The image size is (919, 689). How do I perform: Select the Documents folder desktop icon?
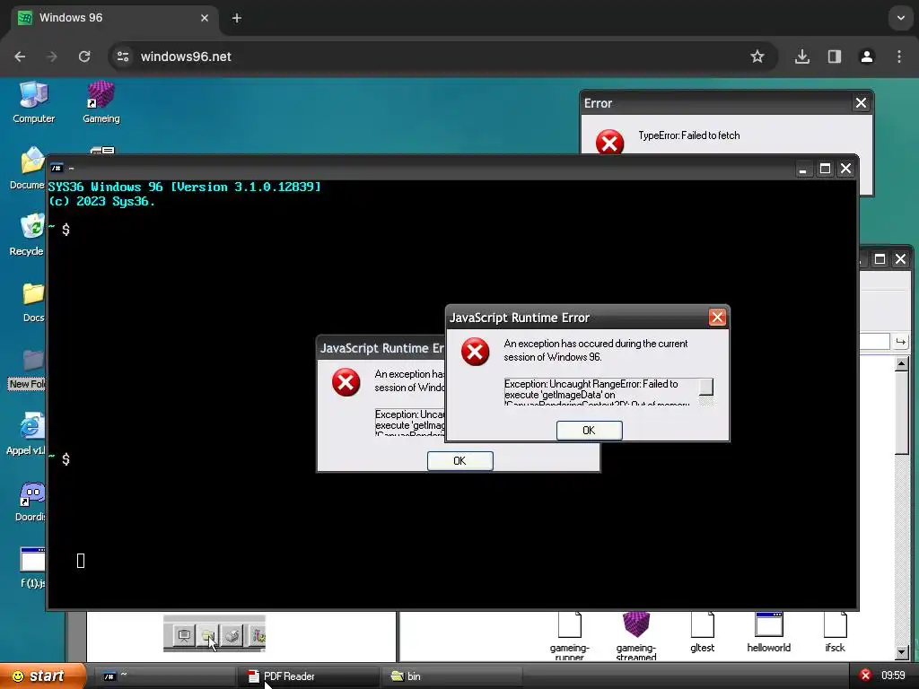point(28,169)
